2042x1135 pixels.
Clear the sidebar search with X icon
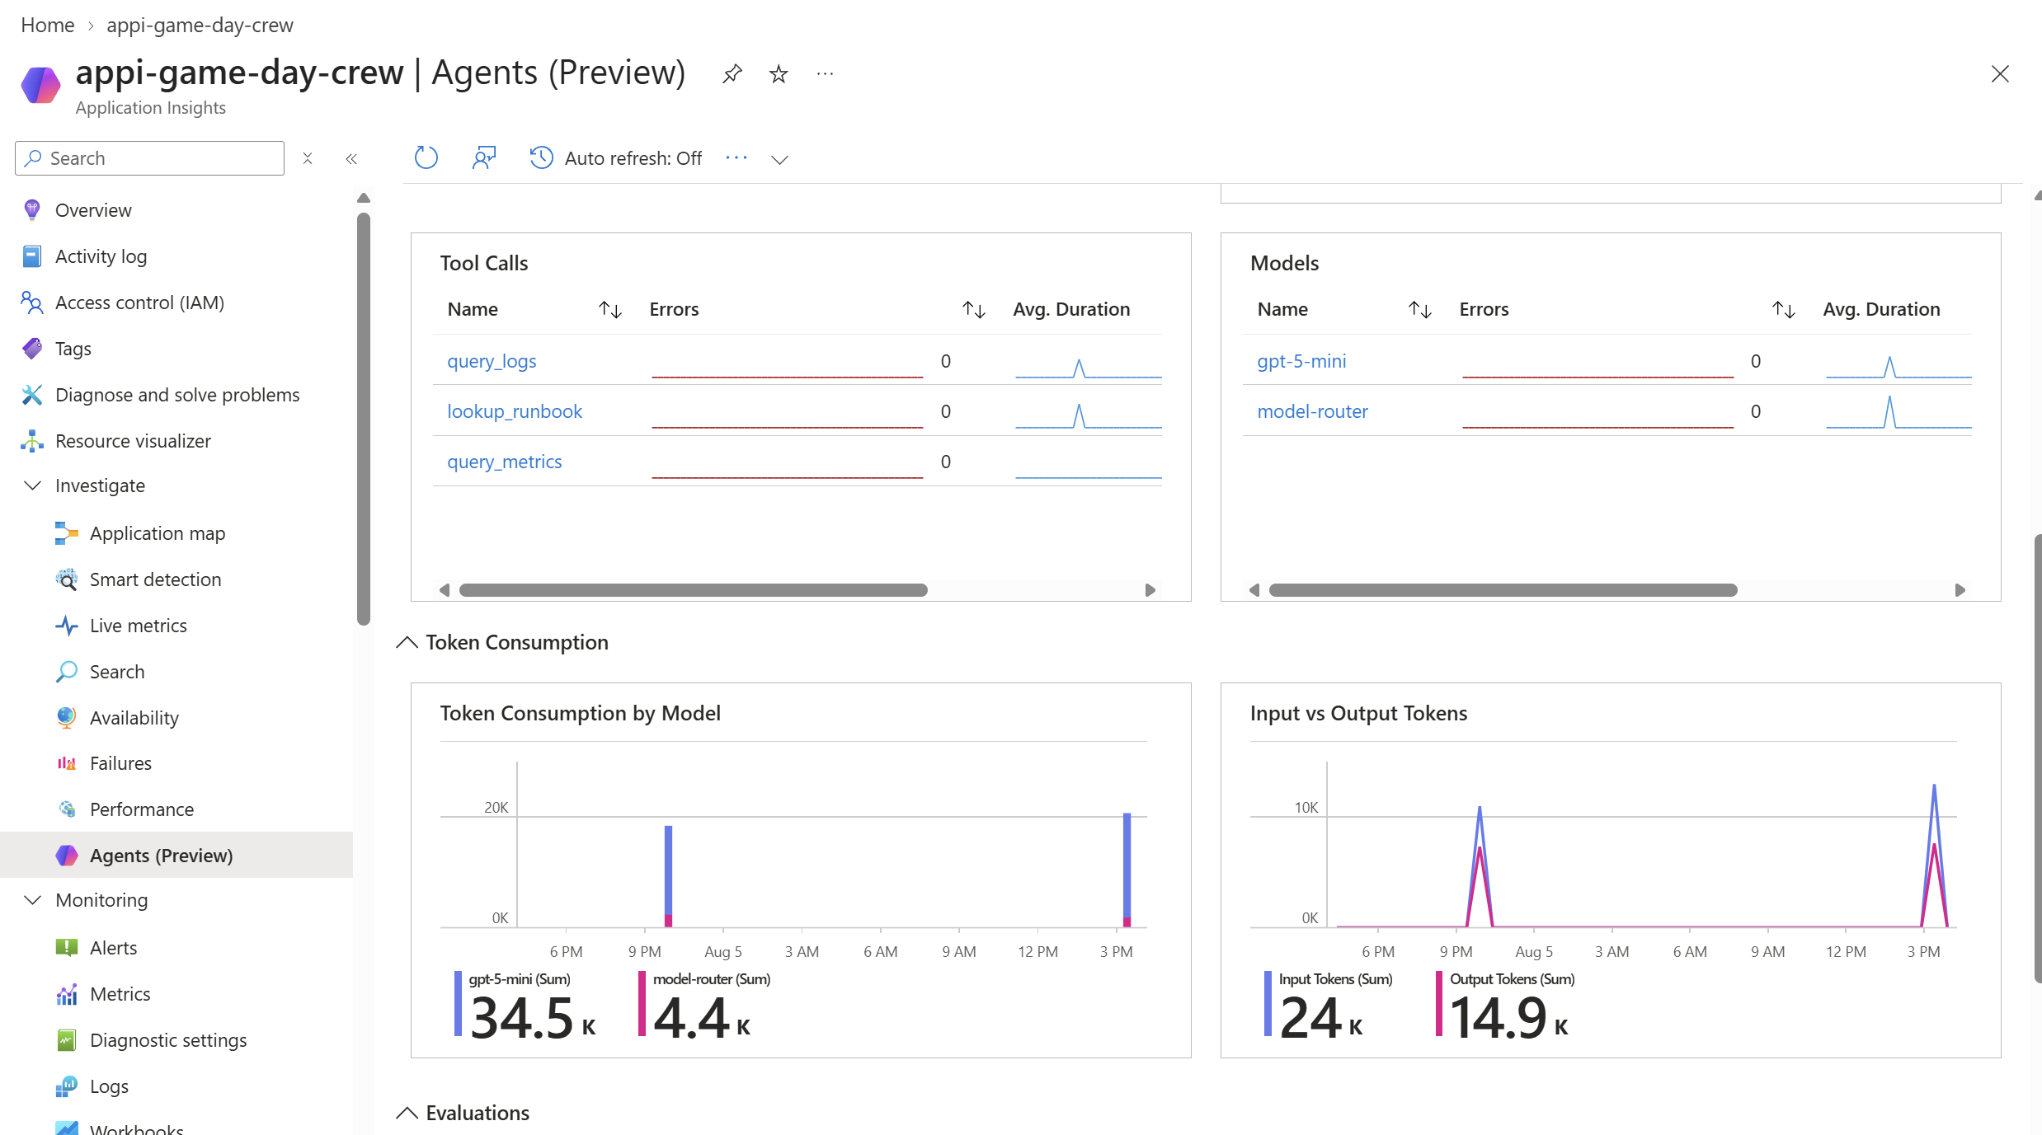coord(308,158)
